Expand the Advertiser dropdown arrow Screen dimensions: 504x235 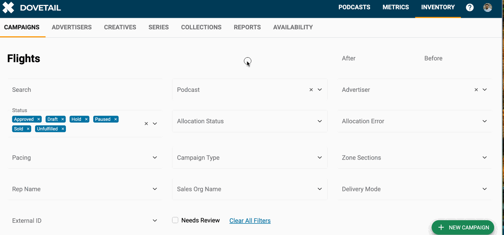485,90
